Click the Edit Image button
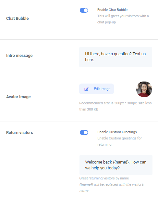 point(96,89)
